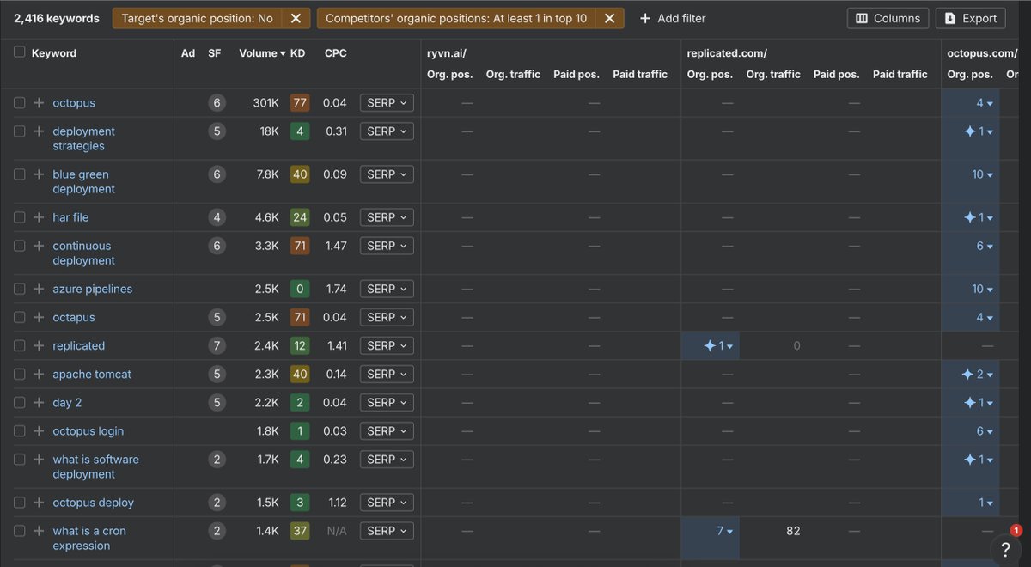Open SERP dropdown for octopus deploy

point(387,503)
